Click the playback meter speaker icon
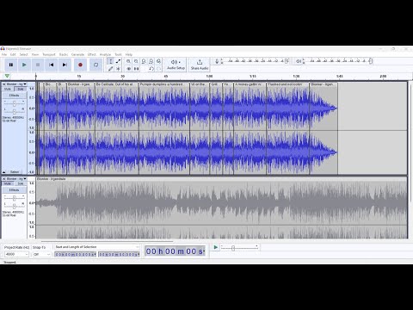The width and height of the screenshot is (413, 310). point(299,61)
